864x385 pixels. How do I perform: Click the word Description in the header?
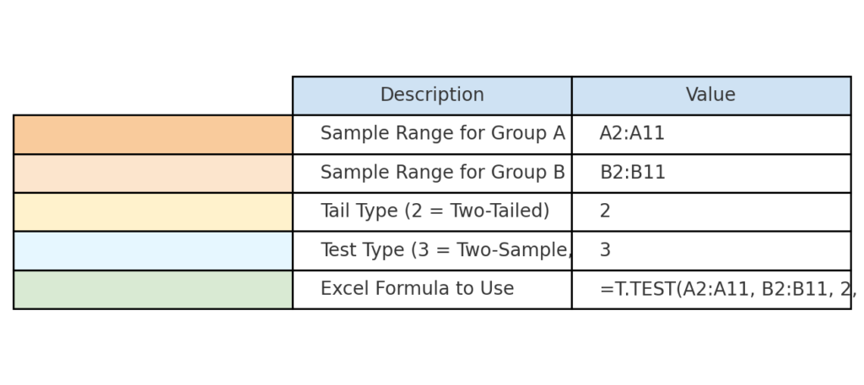pos(432,95)
